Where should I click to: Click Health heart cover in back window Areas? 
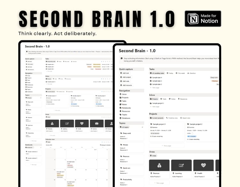pos(82,123)
